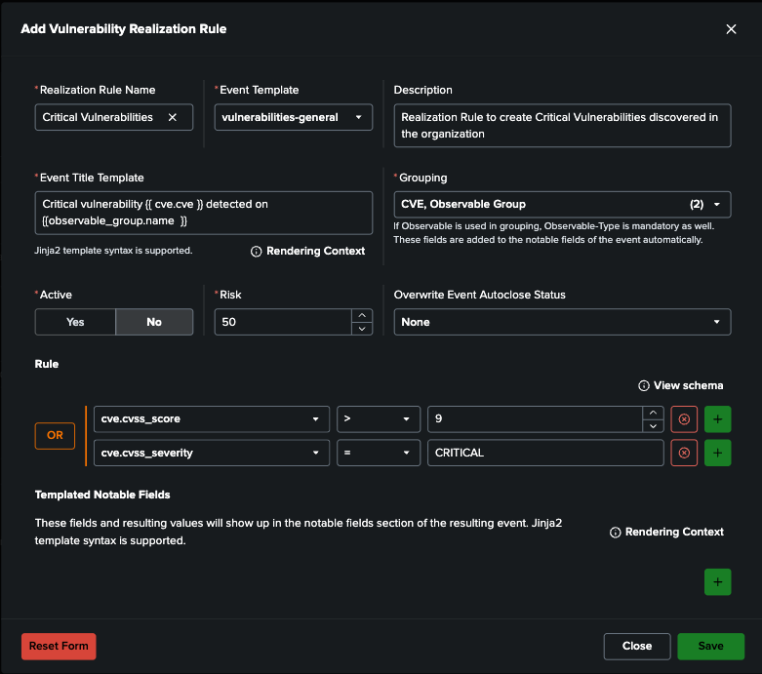Increase the Risk value

click(362, 315)
